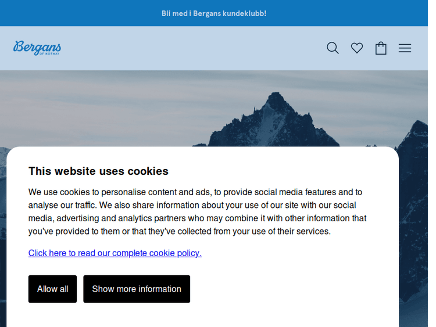Open the hamburger menu icon
The height and width of the screenshot is (327, 436).
click(405, 48)
